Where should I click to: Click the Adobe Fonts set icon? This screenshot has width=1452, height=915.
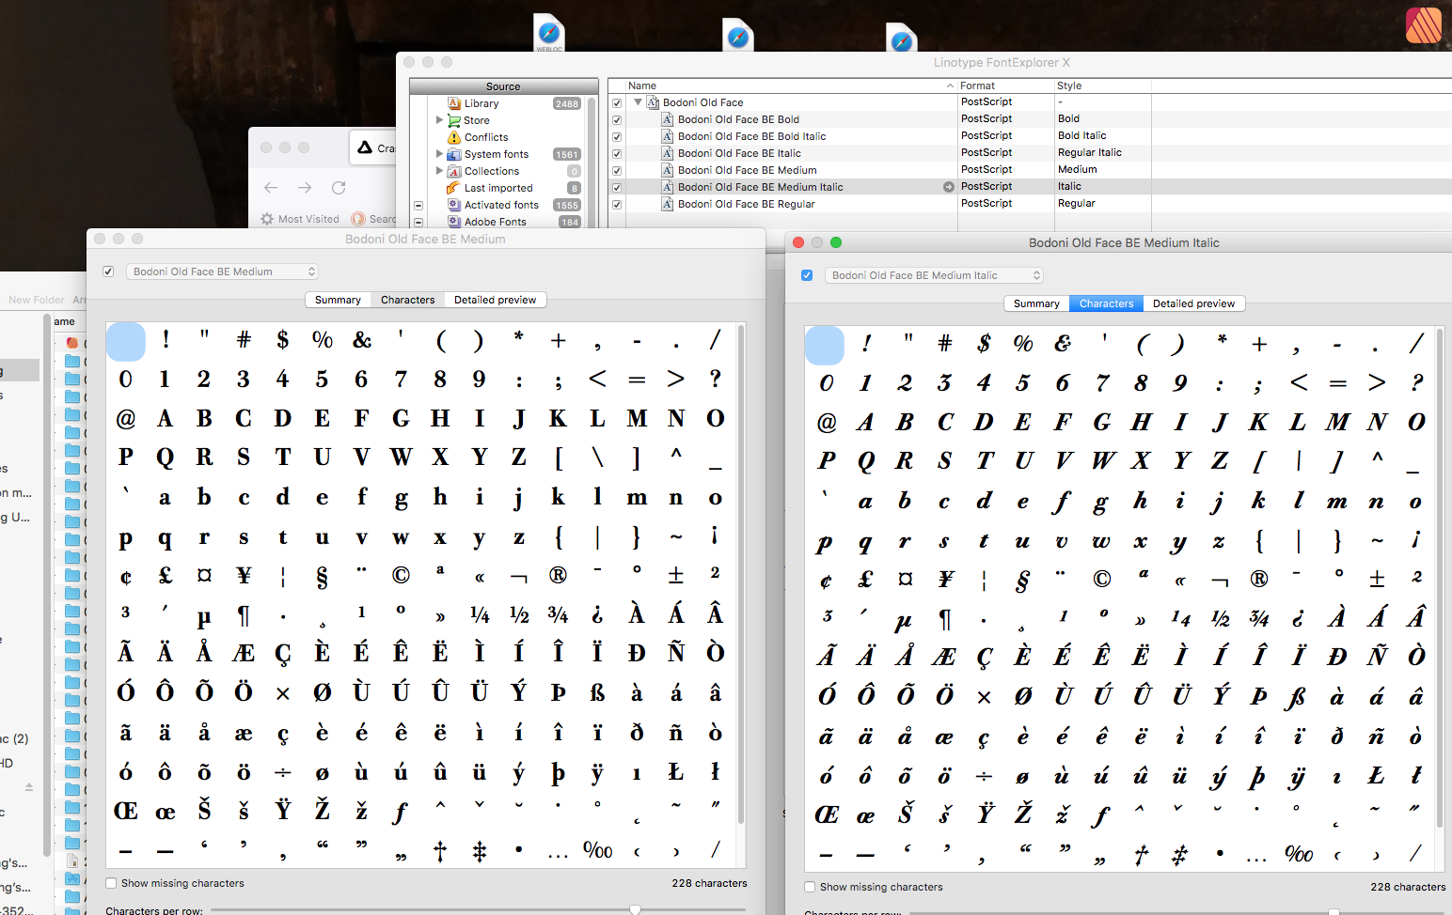coord(454,222)
